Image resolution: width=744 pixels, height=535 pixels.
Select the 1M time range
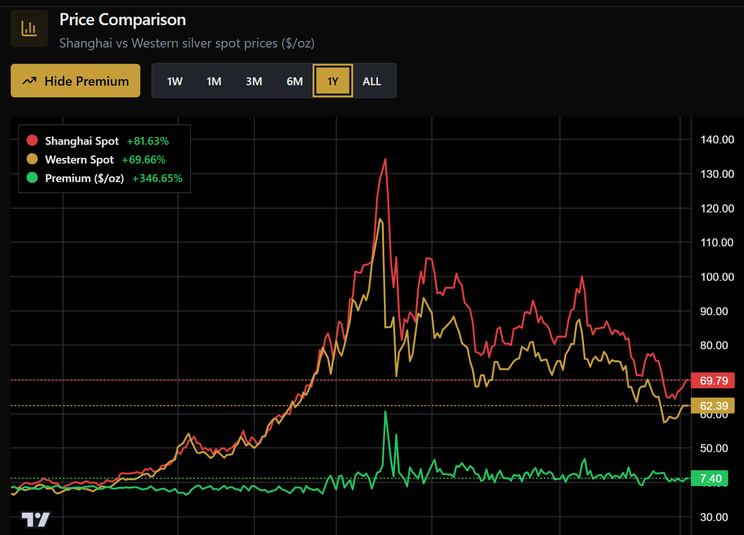[x=214, y=81]
